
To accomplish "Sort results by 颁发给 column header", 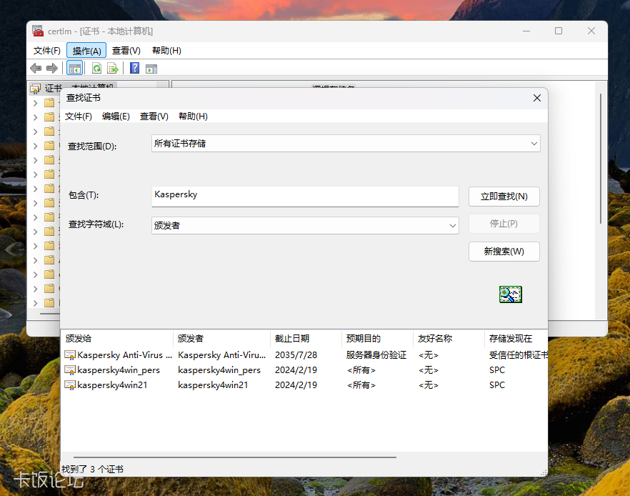I will pos(117,339).
